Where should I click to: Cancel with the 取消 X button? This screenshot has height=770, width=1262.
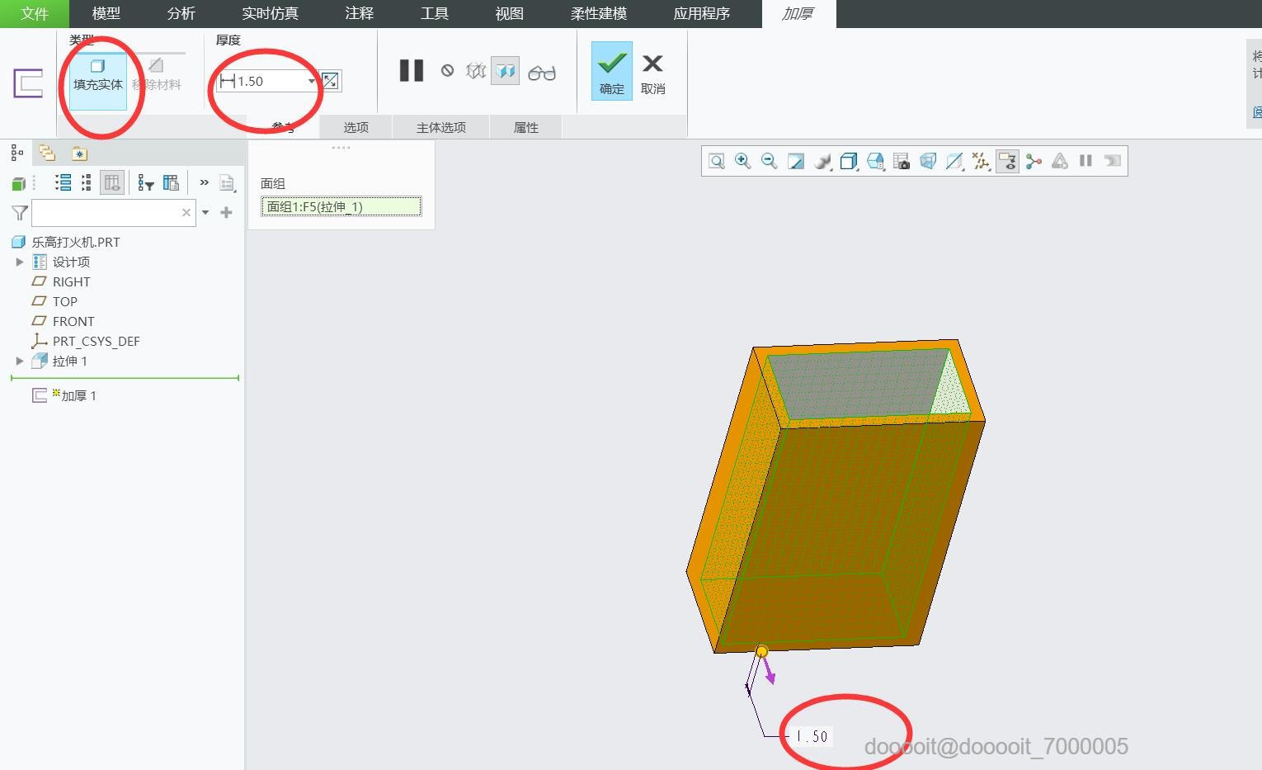(652, 73)
